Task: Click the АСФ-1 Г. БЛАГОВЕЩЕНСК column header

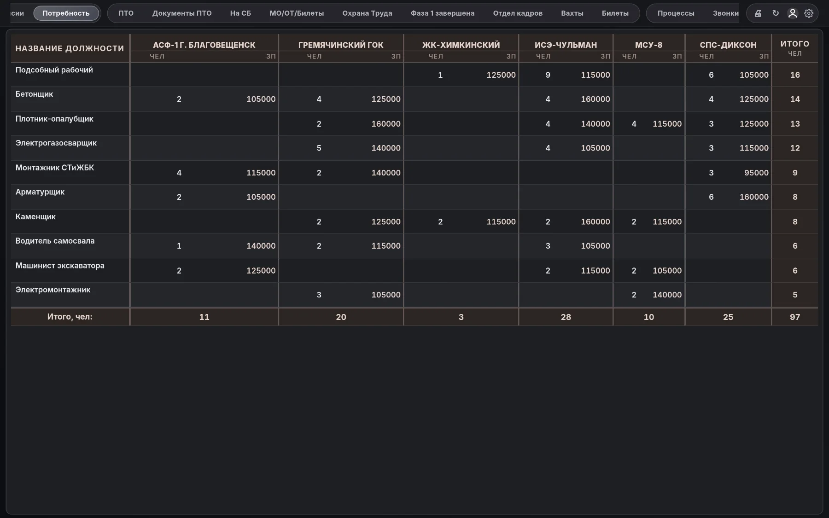Action: click(x=204, y=45)
